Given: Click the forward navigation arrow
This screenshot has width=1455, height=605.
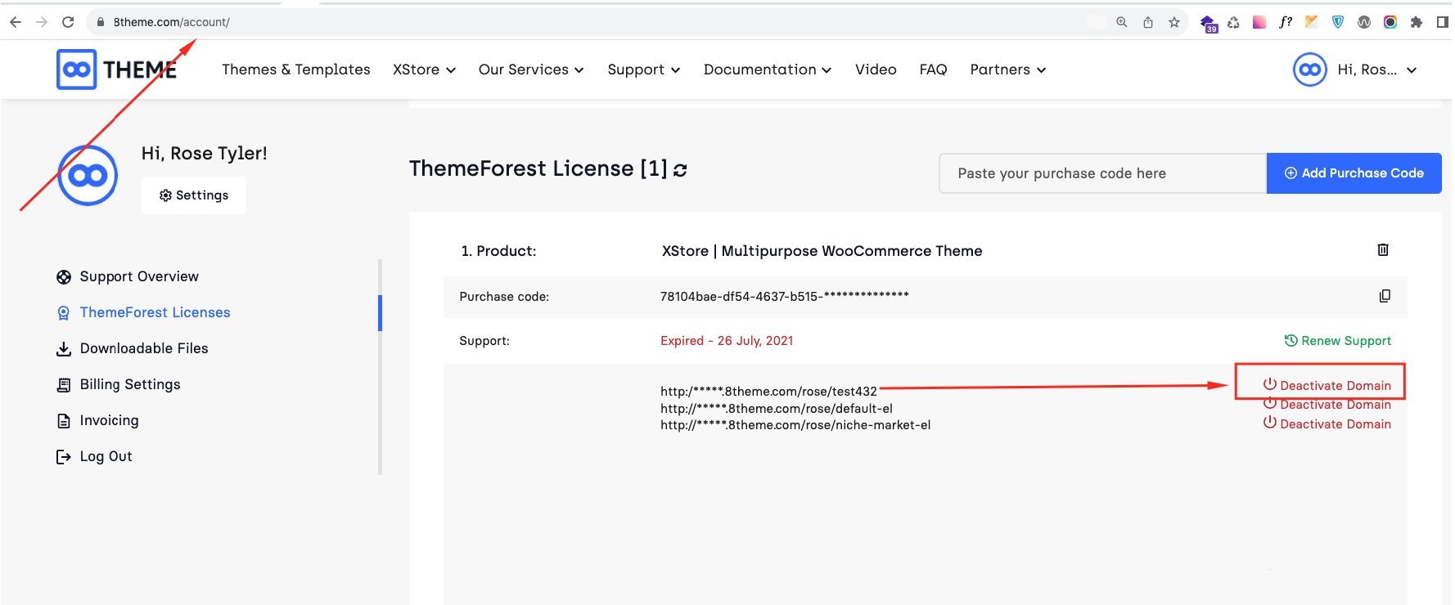Looking at the screenshot, I should [x=42, y=22].
